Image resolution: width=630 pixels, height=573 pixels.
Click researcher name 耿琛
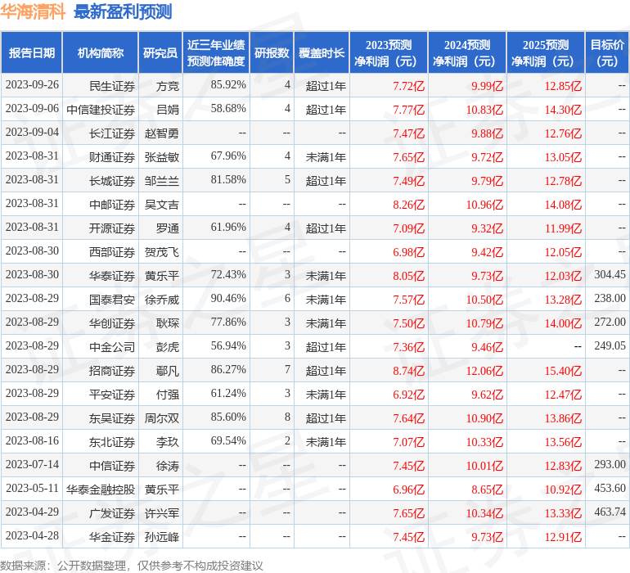(x=167, y=323)
